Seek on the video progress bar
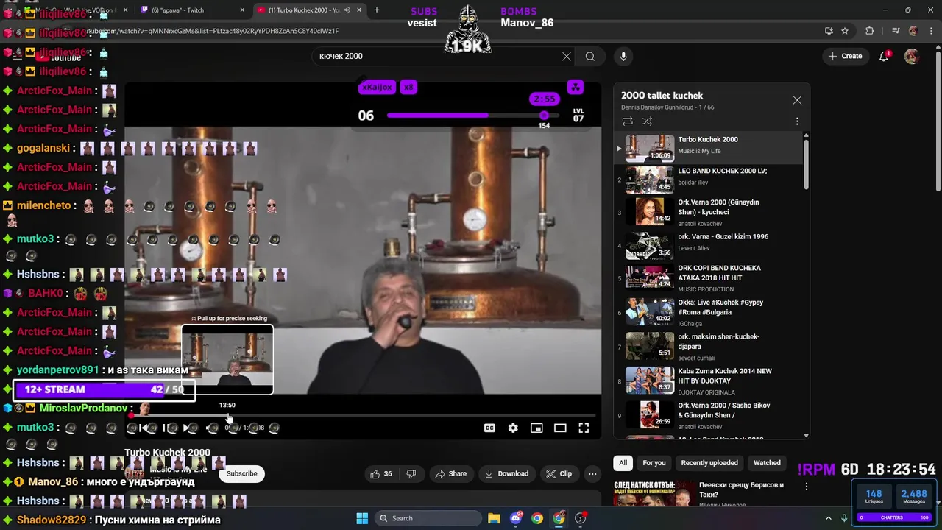 click(x=363, y=415)
